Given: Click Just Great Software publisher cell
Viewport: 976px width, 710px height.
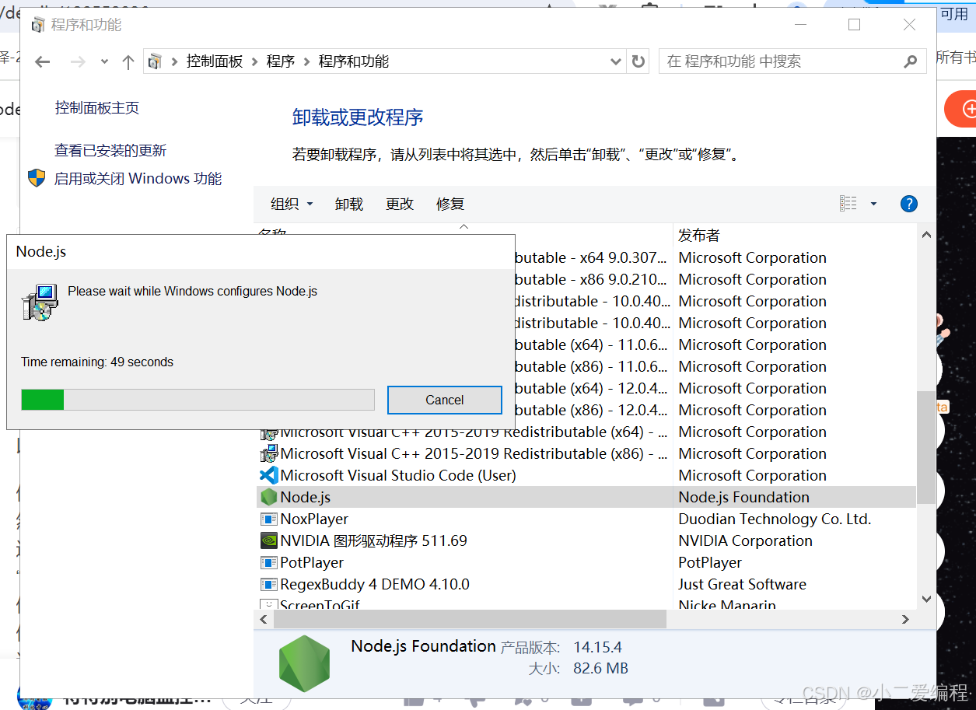Looking at the screenshot, I should (742, 584).
